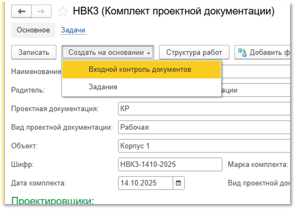This screenshot has width=296, height=210.
Task: Click the date value 14.10.2025
Action: 145,183
